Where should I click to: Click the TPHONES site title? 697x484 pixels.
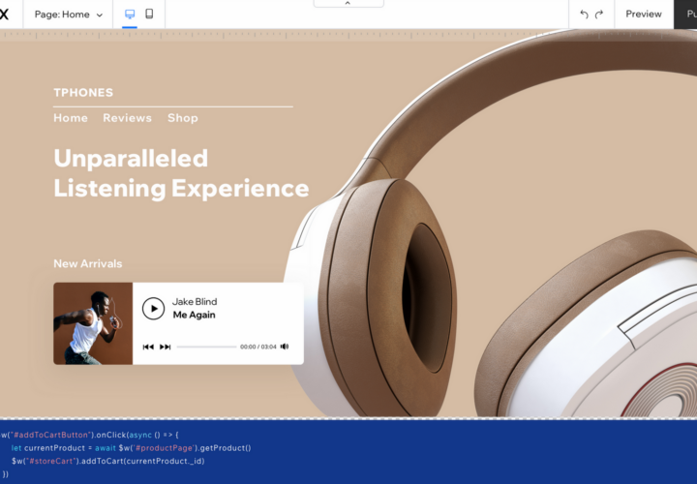pos(83,93)
